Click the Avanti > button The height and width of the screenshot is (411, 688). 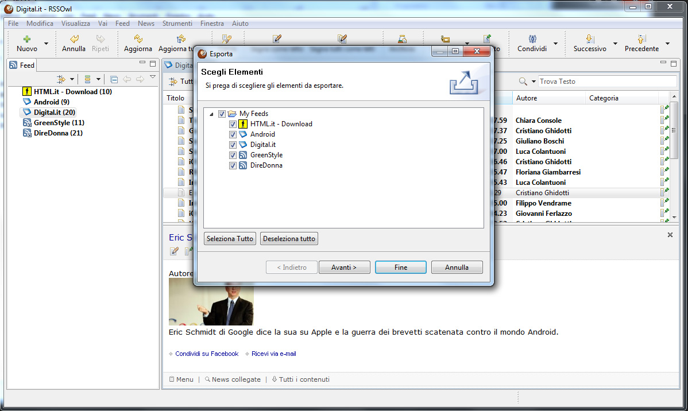pos(344,267)
